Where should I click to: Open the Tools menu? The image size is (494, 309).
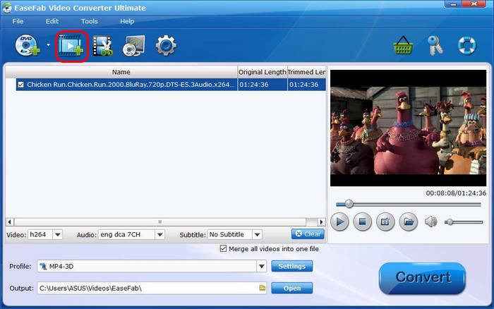click(90, 21)
